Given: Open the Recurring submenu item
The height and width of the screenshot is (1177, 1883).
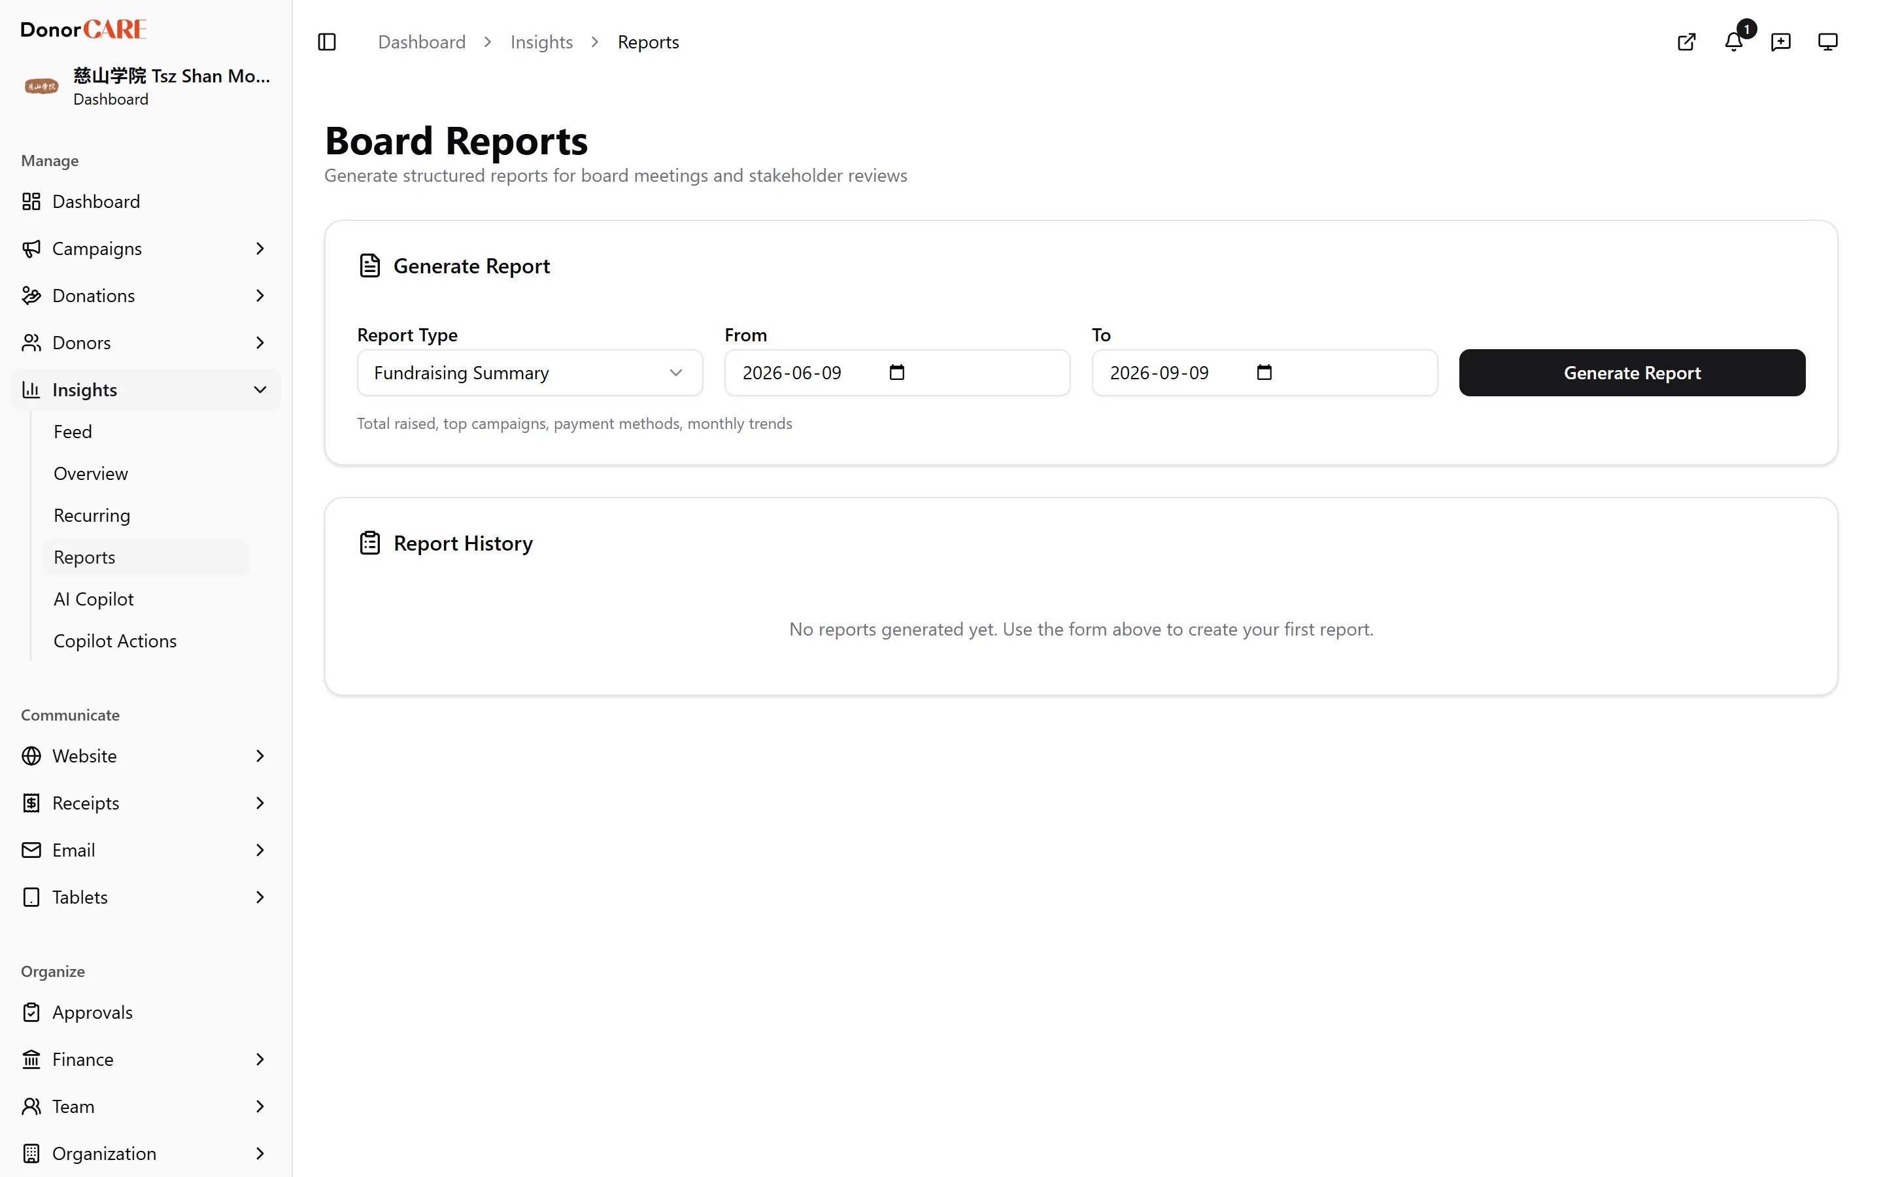Looking at the screenshot, I should pos(146,516).
